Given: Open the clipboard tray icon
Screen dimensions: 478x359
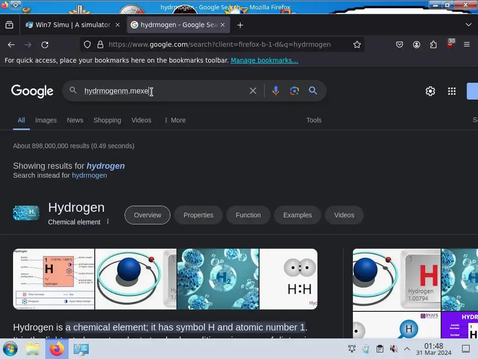Looking at the screenshot, I should click(380, 348).
